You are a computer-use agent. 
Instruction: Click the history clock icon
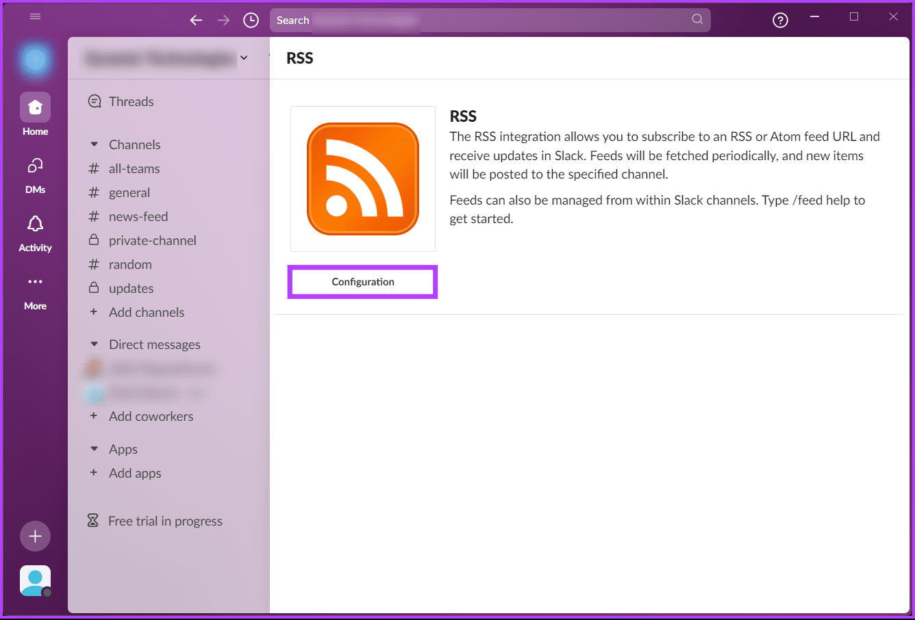pos(251,21)
